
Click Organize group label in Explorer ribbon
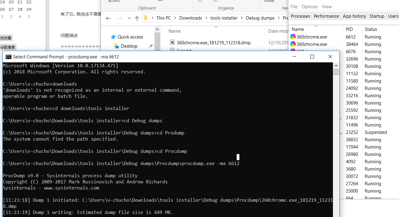click(226, 8)
